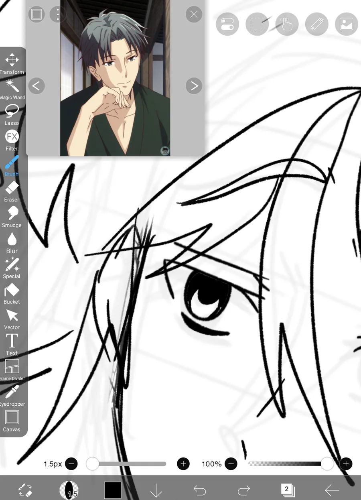The image size is (361, 500).
Task: Switch between brush and eraser
Action: [x=25, y=490]
